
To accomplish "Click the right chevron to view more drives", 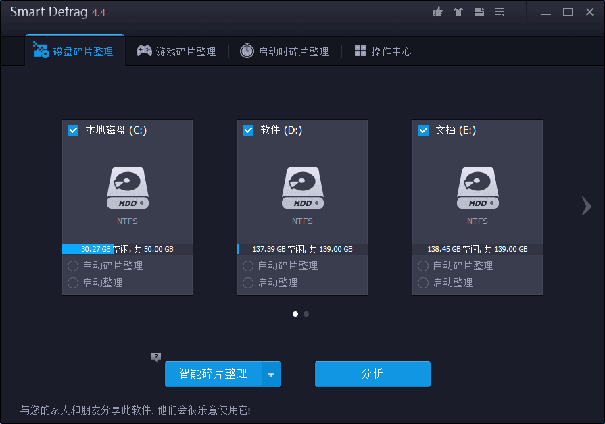I will [x=586, y=206].
